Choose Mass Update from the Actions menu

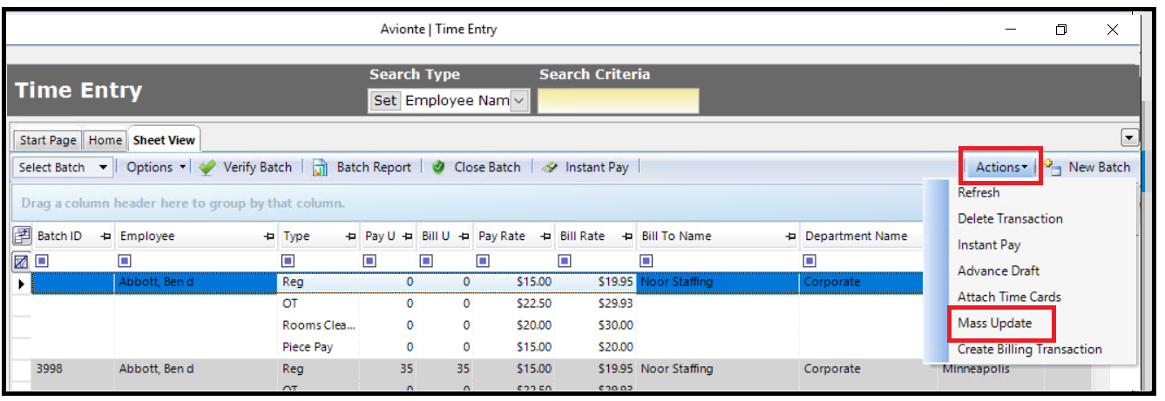994,323
